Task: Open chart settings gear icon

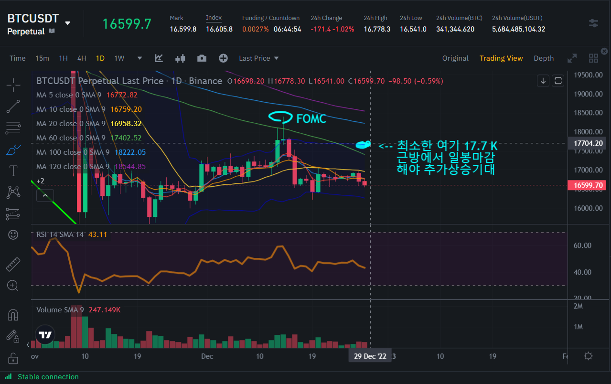Action: (589, 356)
